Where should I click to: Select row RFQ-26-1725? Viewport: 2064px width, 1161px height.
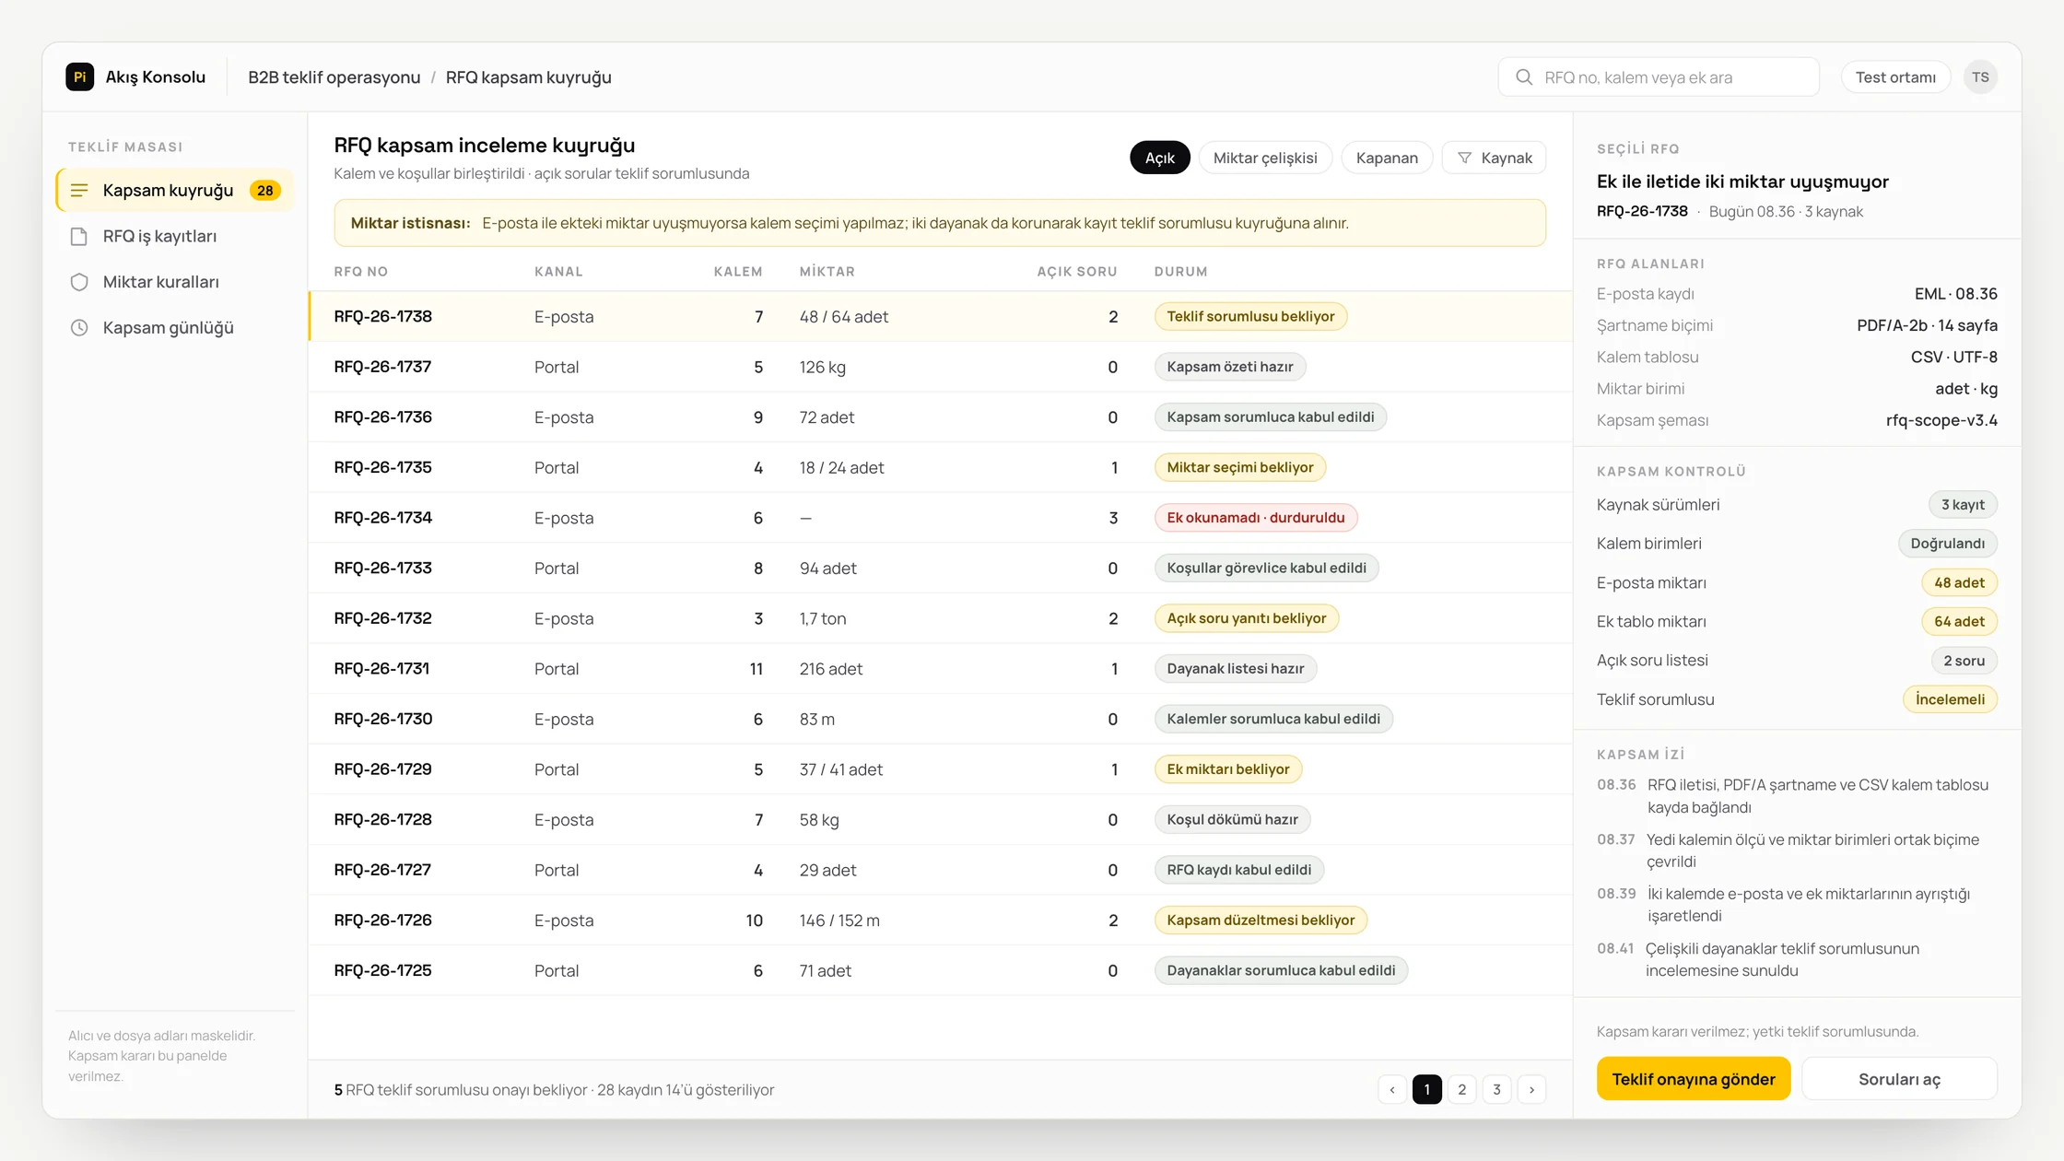940,970
